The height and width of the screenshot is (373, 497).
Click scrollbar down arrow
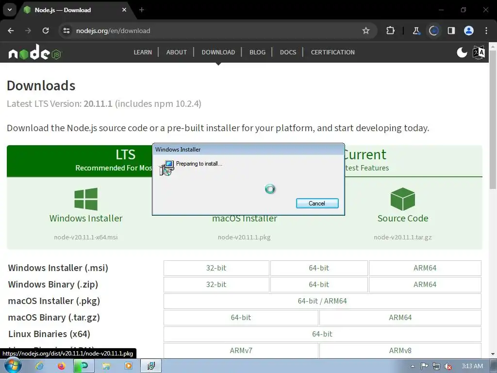point(493,354)
